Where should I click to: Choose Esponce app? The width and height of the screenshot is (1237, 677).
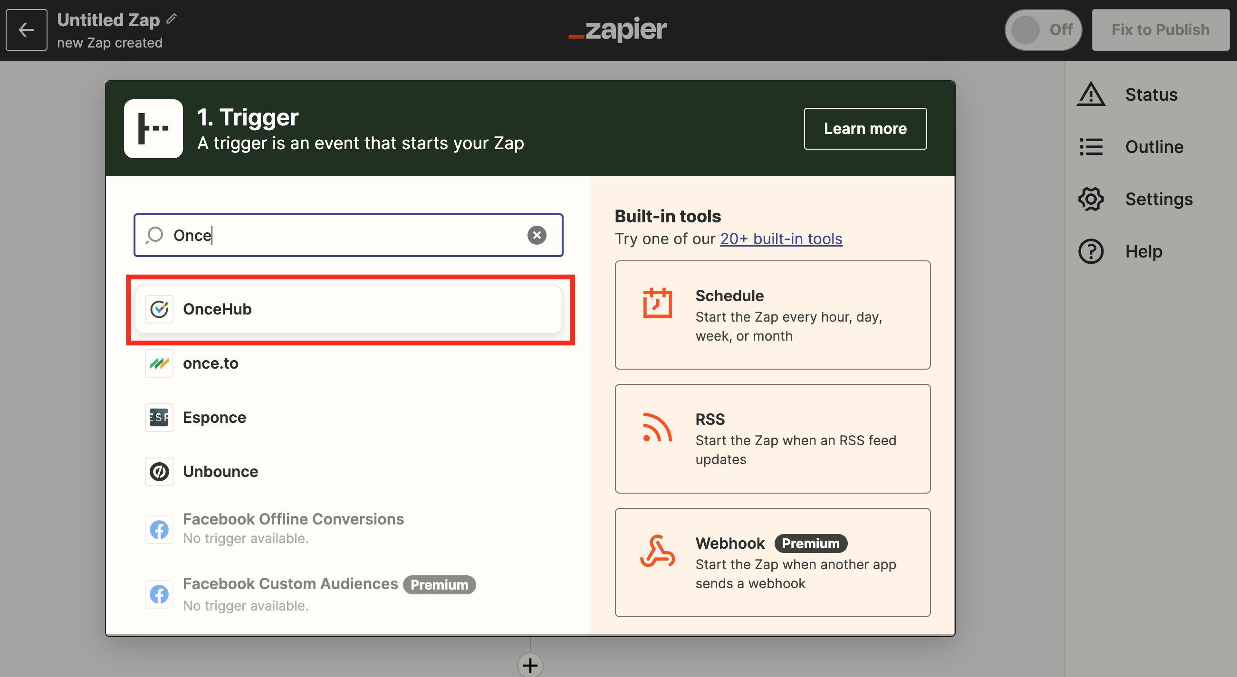(348, 418)
